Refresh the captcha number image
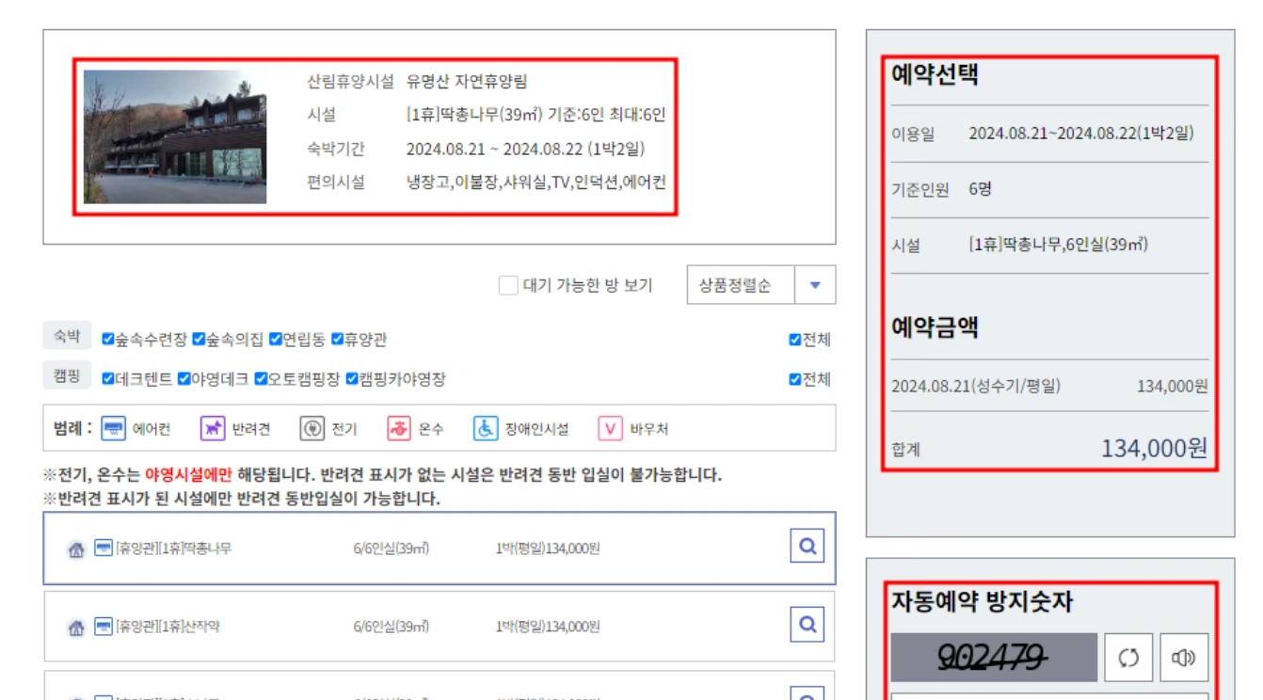The image size is (1263, 700). 1128,658
